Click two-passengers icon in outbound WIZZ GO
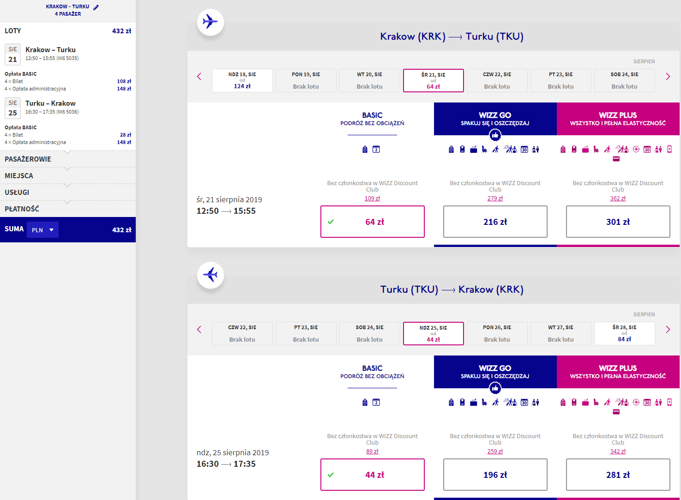Screen dimensions: 681x500 (536, 149)
